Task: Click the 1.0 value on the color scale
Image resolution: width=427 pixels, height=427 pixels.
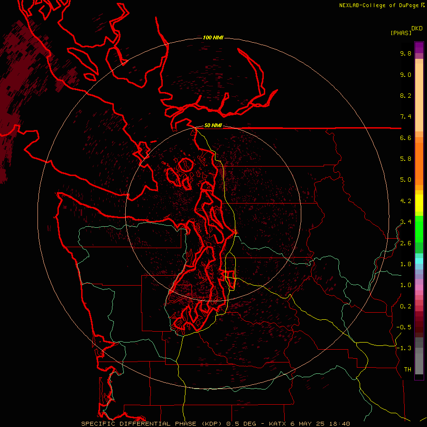Action: (406, 285)
